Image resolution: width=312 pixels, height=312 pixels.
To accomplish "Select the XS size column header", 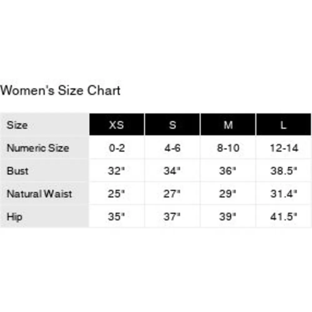I will 116,125.
